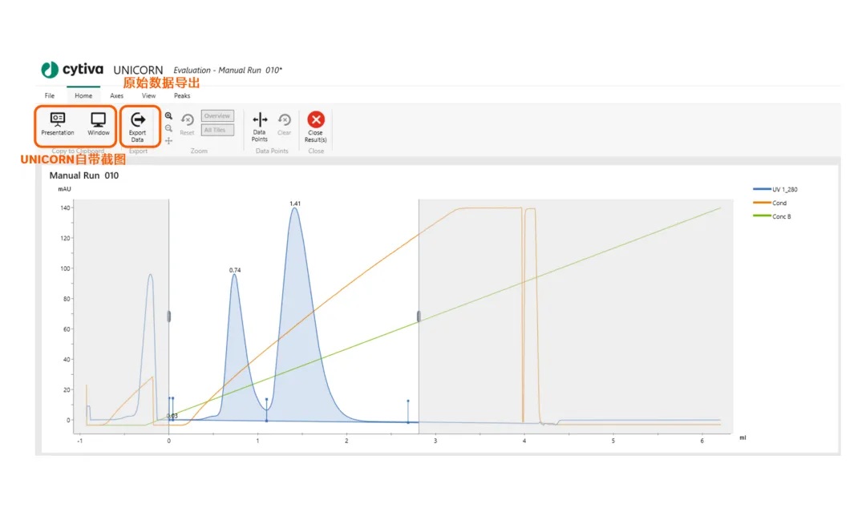Image resolution: width=866 pixels, height=516 pixels.
Task: Click the mAU y-axis unit label
Action: click(65, 189)
